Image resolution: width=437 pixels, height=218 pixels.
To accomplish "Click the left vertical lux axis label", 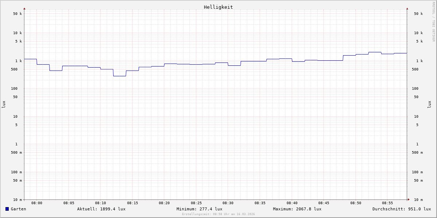I will 4,104.
